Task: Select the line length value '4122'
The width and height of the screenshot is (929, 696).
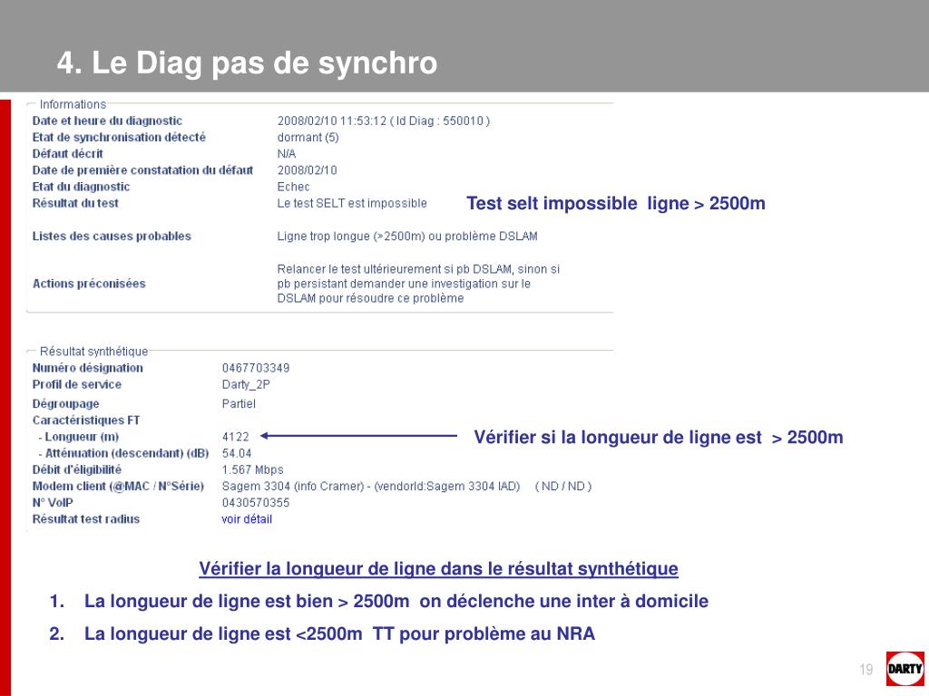Action: 236,437
